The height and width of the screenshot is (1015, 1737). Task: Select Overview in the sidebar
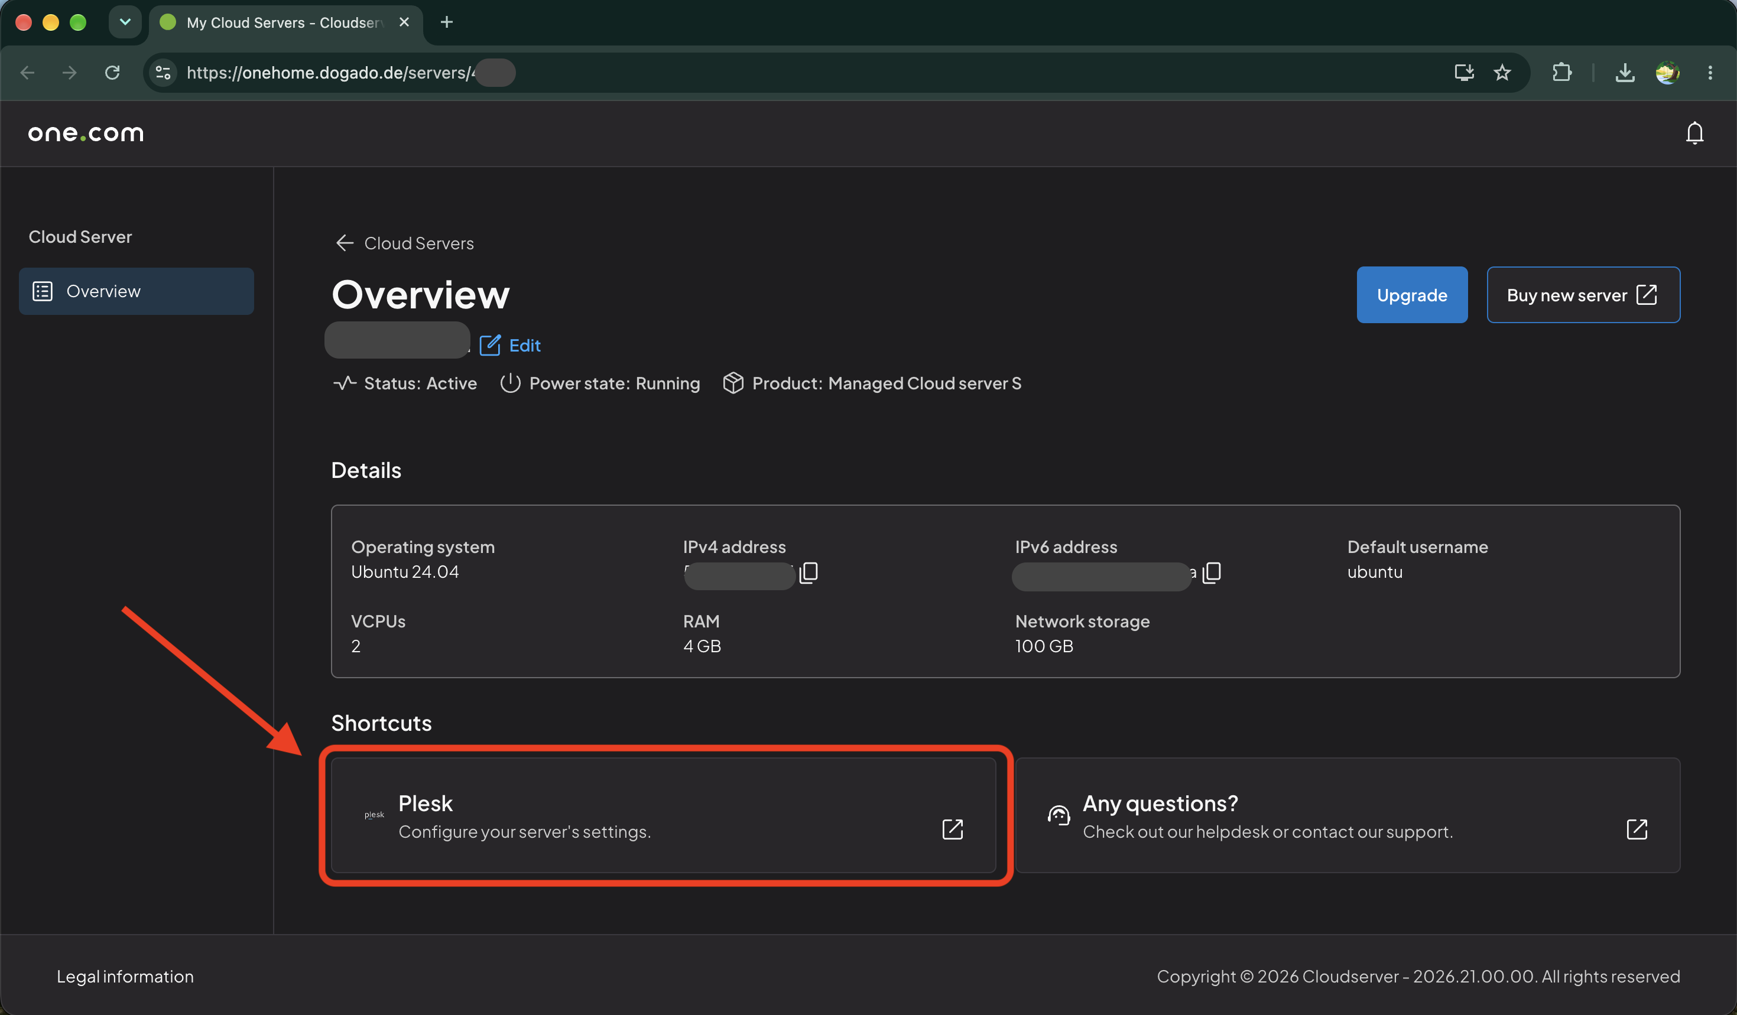(137, 291)
